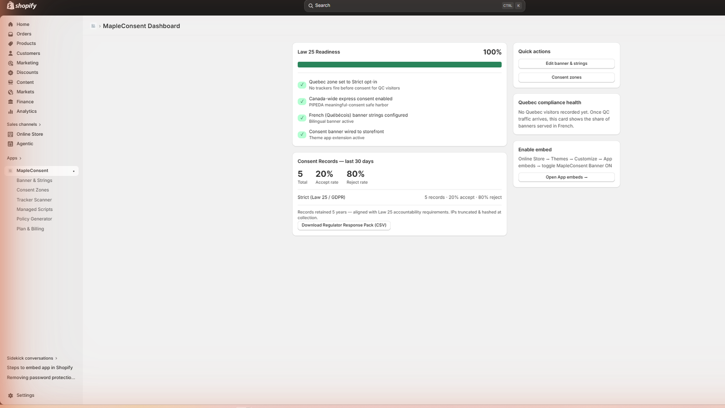Click the 'Quebec compliance health' heading
The image size is (725, 408).
(x=550, y=103)
